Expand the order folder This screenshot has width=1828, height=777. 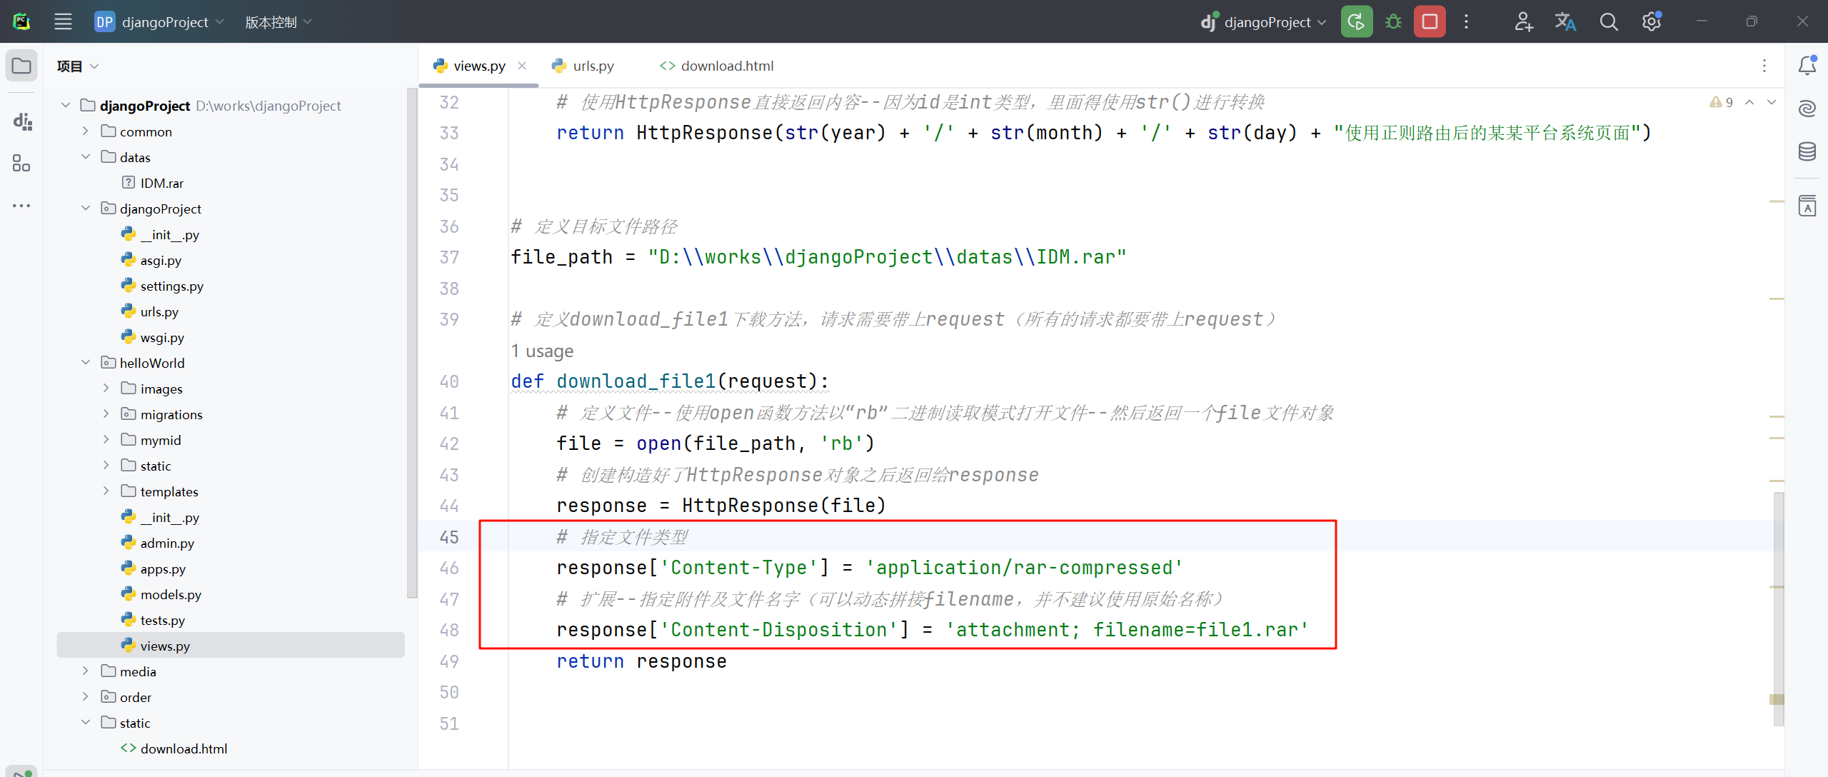[x=86, y=696]
